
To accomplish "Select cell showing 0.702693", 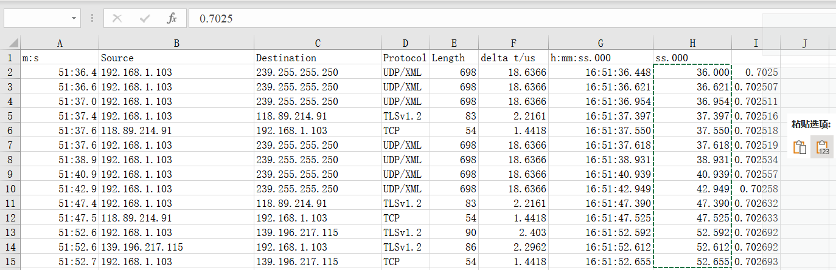I will 756,262.
